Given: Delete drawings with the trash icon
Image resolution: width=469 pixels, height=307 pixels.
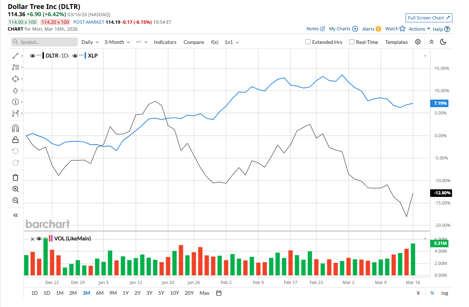Looking at the screenshot, I should pos(15,177).
